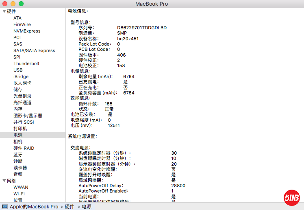Click Apple的MacBook Pro in path bar
Screen dimensions: 304x210
(x=34, y=207)
